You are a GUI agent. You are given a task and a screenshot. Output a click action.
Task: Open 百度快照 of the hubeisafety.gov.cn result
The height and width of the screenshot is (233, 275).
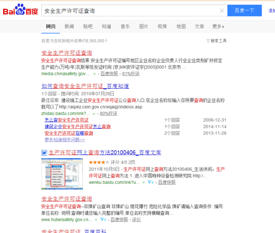pos(119,220)
